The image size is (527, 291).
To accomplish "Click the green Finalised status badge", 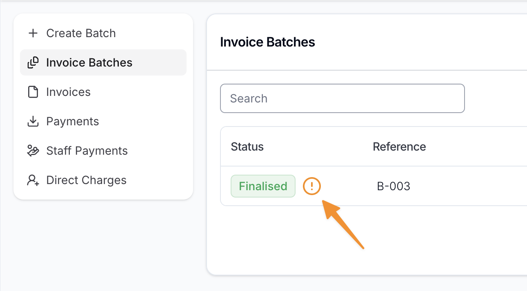I will pos(263,187).
